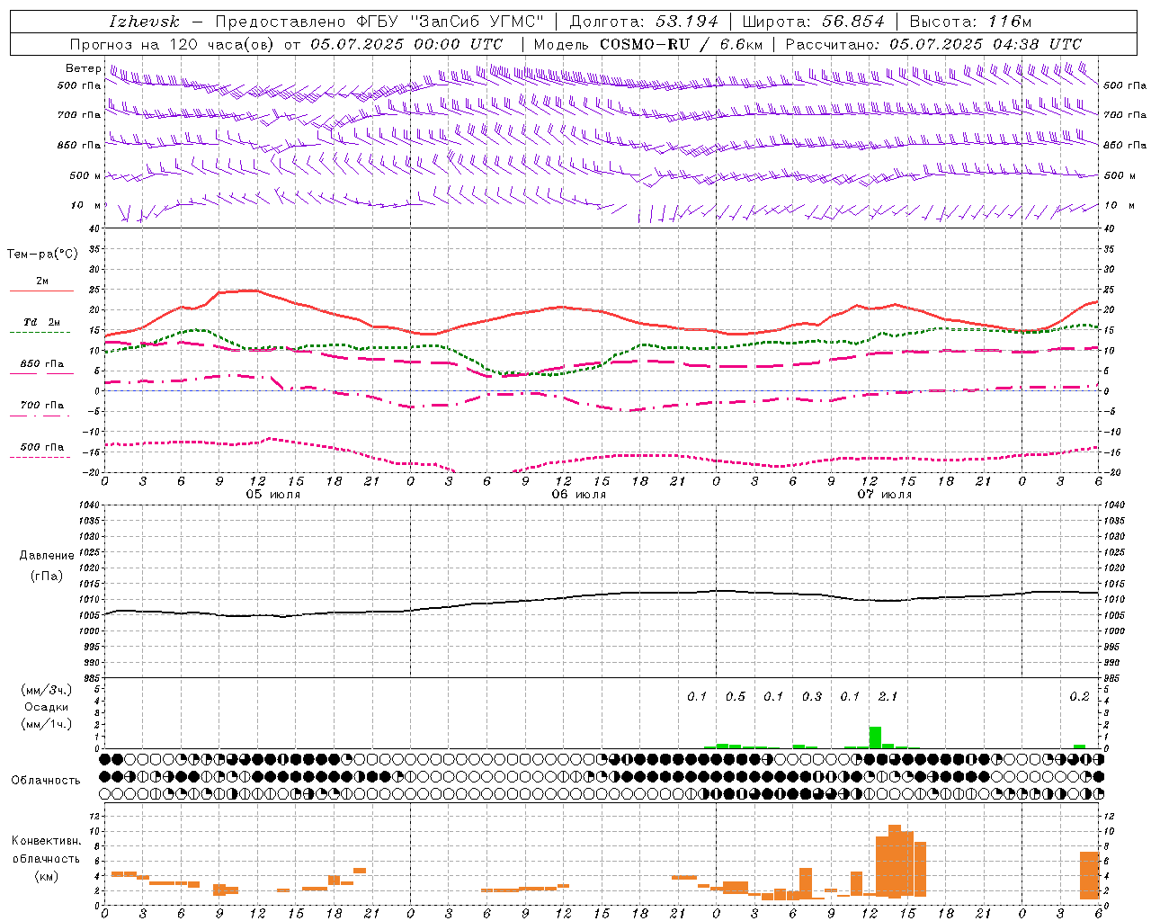1151x921 pixels.
Task: Select the latitude value "Широта: 56.854"
Action: pos(814,22)
